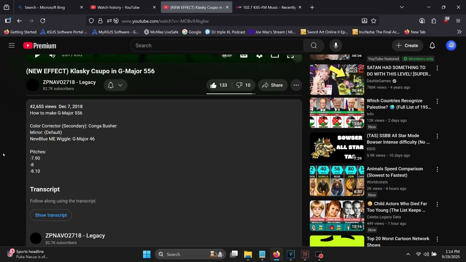Search with your voice microphone icon
Viewport: 466px width, 262px height.
pyautogui.click(x=336, y=45)
